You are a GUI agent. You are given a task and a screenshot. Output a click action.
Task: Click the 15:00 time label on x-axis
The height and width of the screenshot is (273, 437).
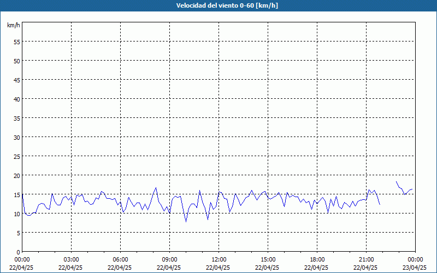268,260
